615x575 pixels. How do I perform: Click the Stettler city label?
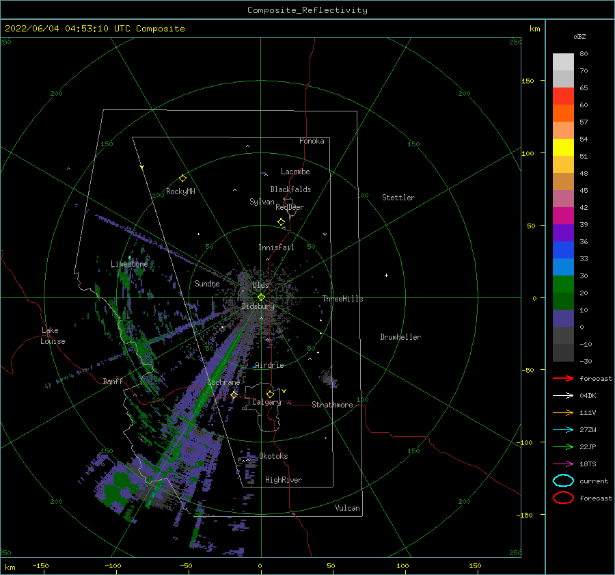click(x=398, y=198)
